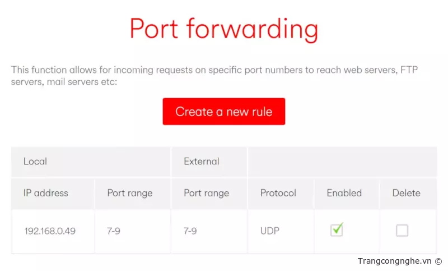Click the External group header
The image size is (448, 271).
[x=202, y=162]
